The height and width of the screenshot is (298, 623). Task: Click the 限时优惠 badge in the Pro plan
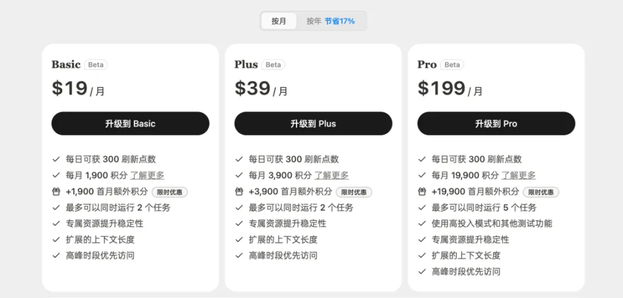click(x=541, y=192)
